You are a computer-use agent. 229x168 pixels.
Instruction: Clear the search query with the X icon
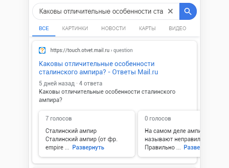pyautogui.click(x=170, y=11)
